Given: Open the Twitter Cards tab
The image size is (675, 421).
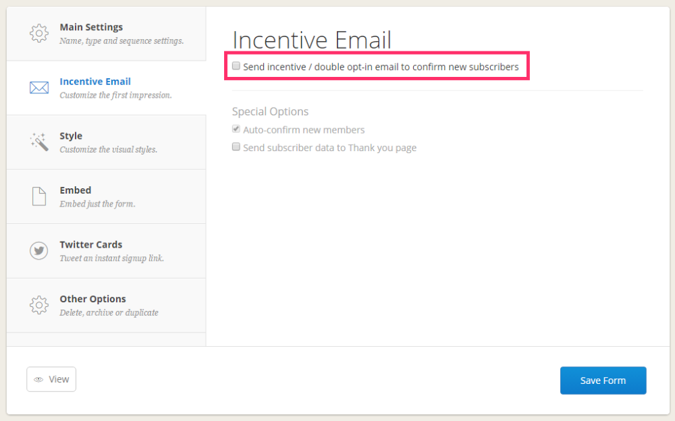Looking at the screenshot, I should click(x=106, y=250).
